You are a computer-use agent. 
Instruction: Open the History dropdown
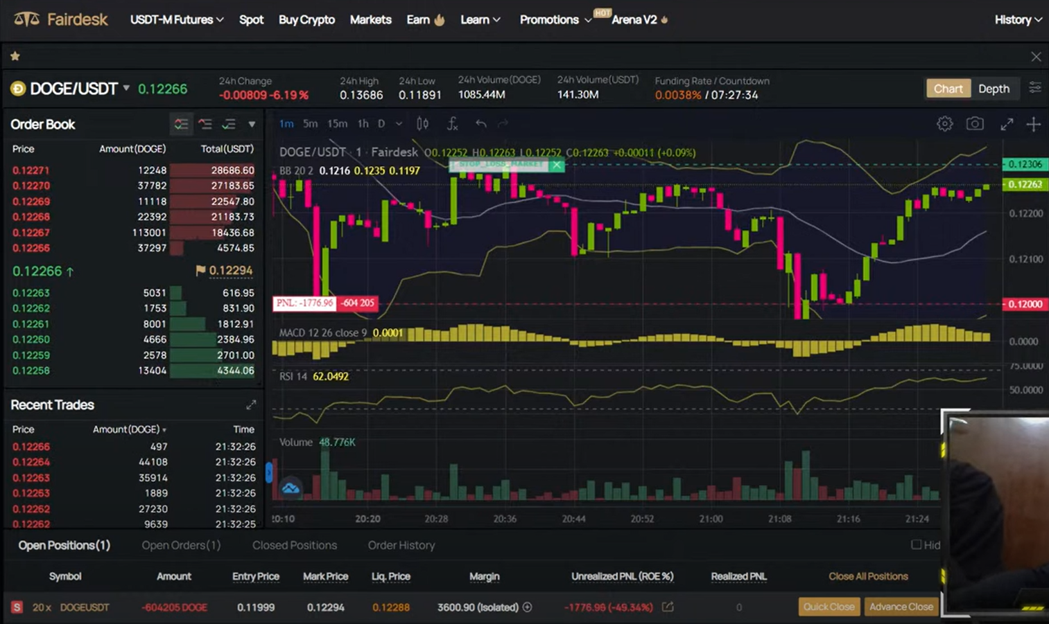(1018, 19)
